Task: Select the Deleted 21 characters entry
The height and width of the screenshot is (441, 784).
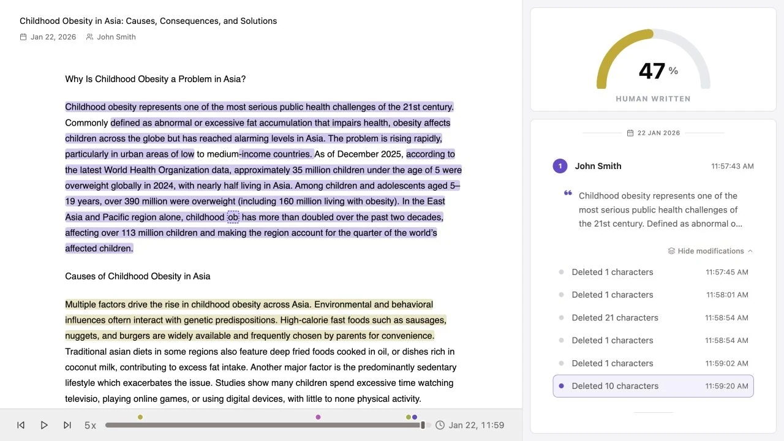Action: click(653, 318)
